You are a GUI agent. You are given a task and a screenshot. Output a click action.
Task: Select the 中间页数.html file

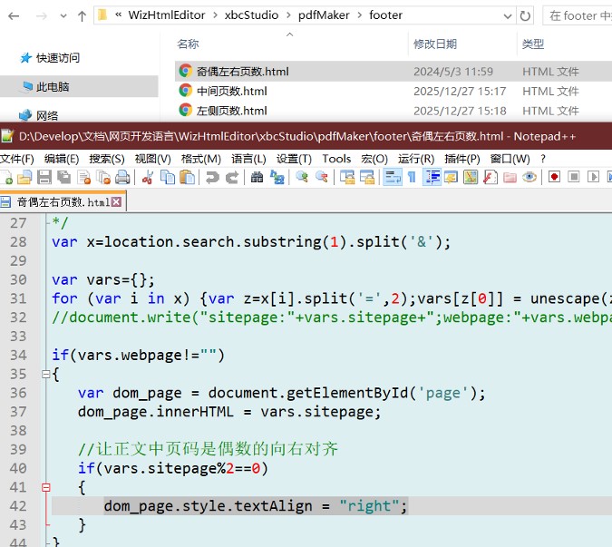point(231,91)
